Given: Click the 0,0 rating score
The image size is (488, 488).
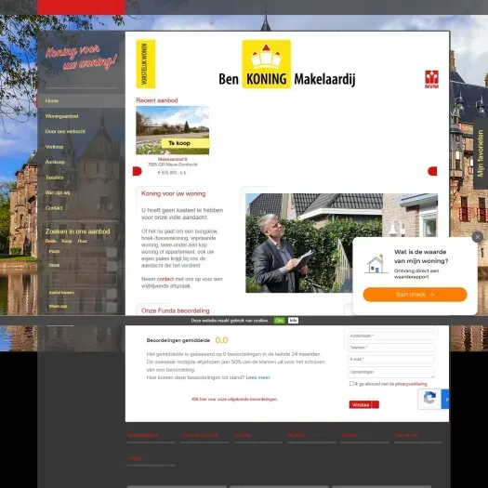Looking at the screenshot, I should pyautogui.click(x=221, y=340).
